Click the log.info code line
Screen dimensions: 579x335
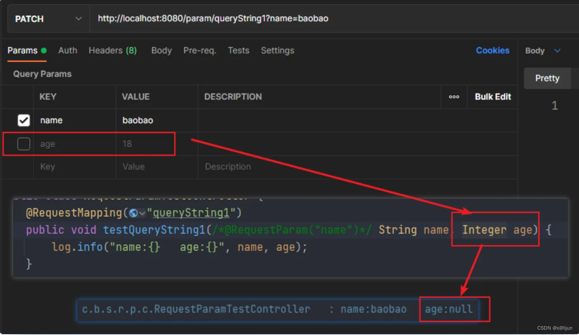point(180,247)
